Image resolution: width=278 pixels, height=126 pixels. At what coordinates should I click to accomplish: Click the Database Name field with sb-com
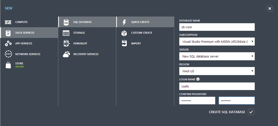pyautogui.click(x=217, y=27)
